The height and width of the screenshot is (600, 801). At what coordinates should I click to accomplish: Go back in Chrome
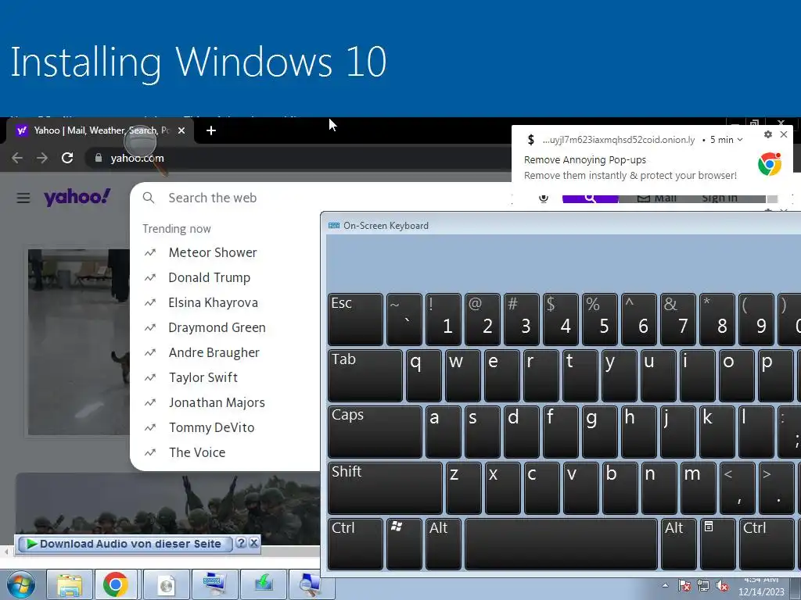tap(17, 158)
